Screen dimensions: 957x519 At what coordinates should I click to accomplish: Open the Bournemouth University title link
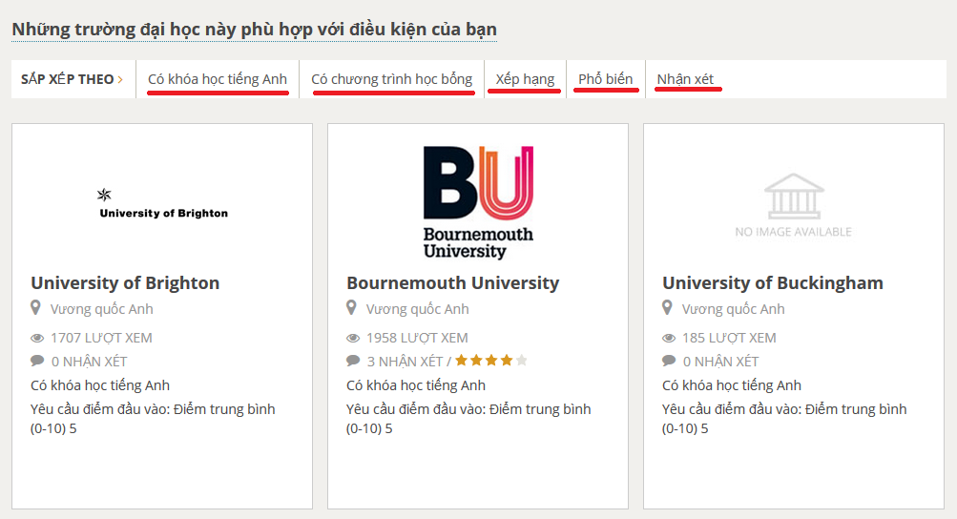pos(453,282)
